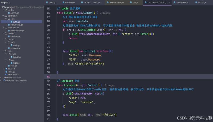
Task: Click the file icon beside jwtutil.go in tree
Action: [x=11, y=57]
